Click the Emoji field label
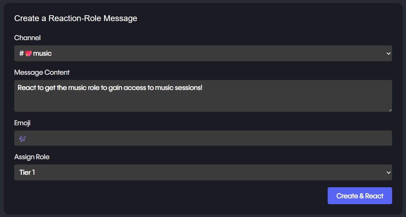Screen dimensions: 406x217 [x=23, y=123]
